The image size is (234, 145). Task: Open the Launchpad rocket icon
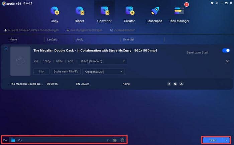155,11
